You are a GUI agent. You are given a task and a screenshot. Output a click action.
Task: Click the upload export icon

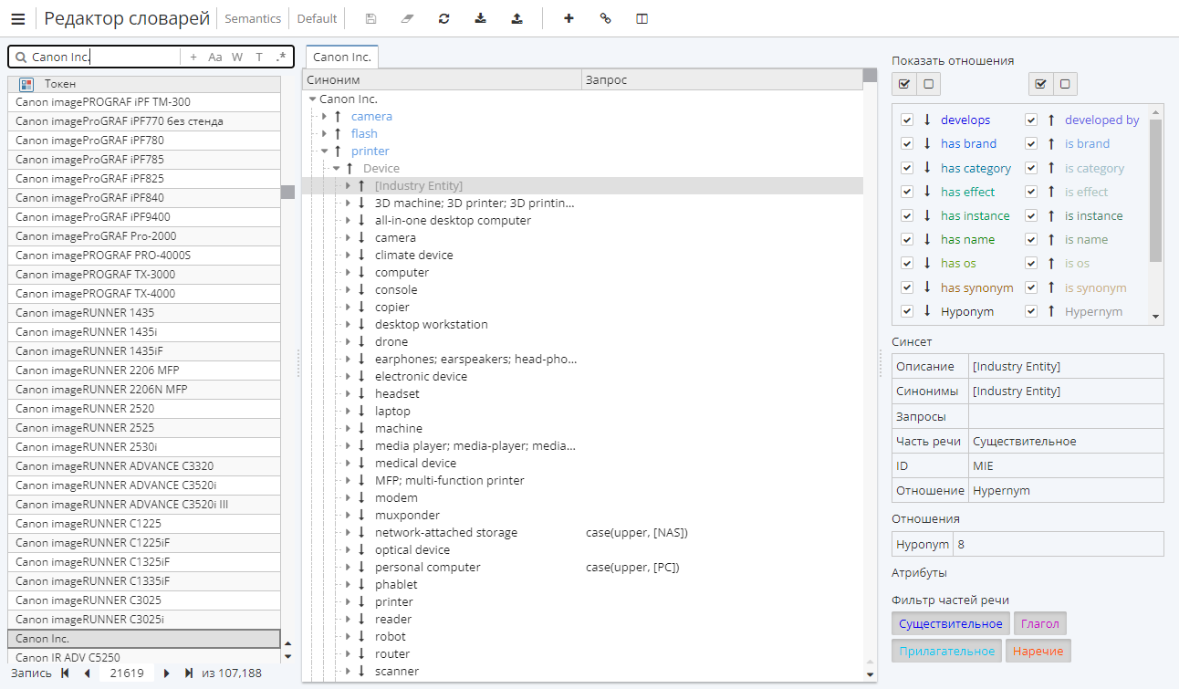coord(516,18)
